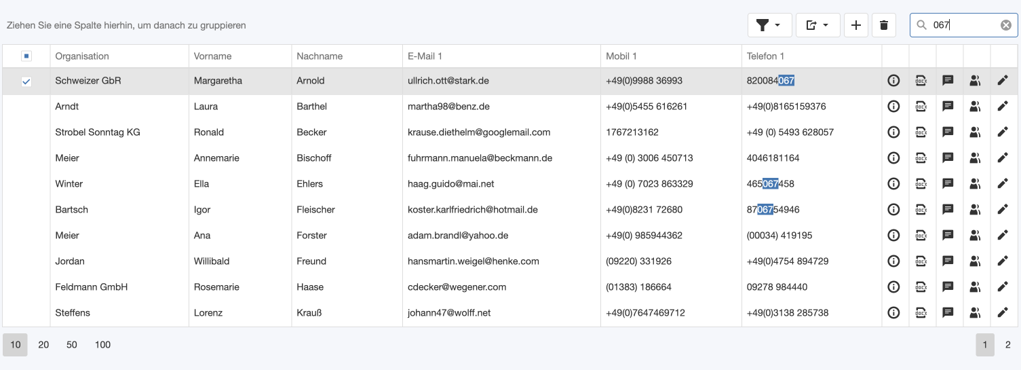
Task: Set page size to 50 rows
Action: coord(72,345)
